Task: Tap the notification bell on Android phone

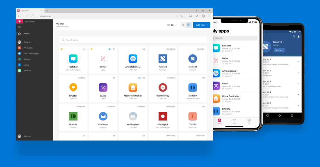Action: point(299,36)
